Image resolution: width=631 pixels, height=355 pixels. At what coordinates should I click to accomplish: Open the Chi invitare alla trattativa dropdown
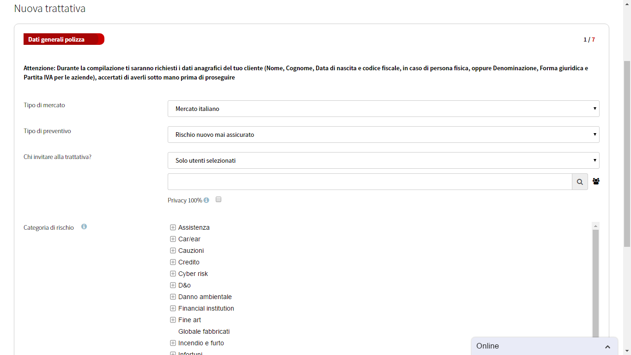[383, 160]
